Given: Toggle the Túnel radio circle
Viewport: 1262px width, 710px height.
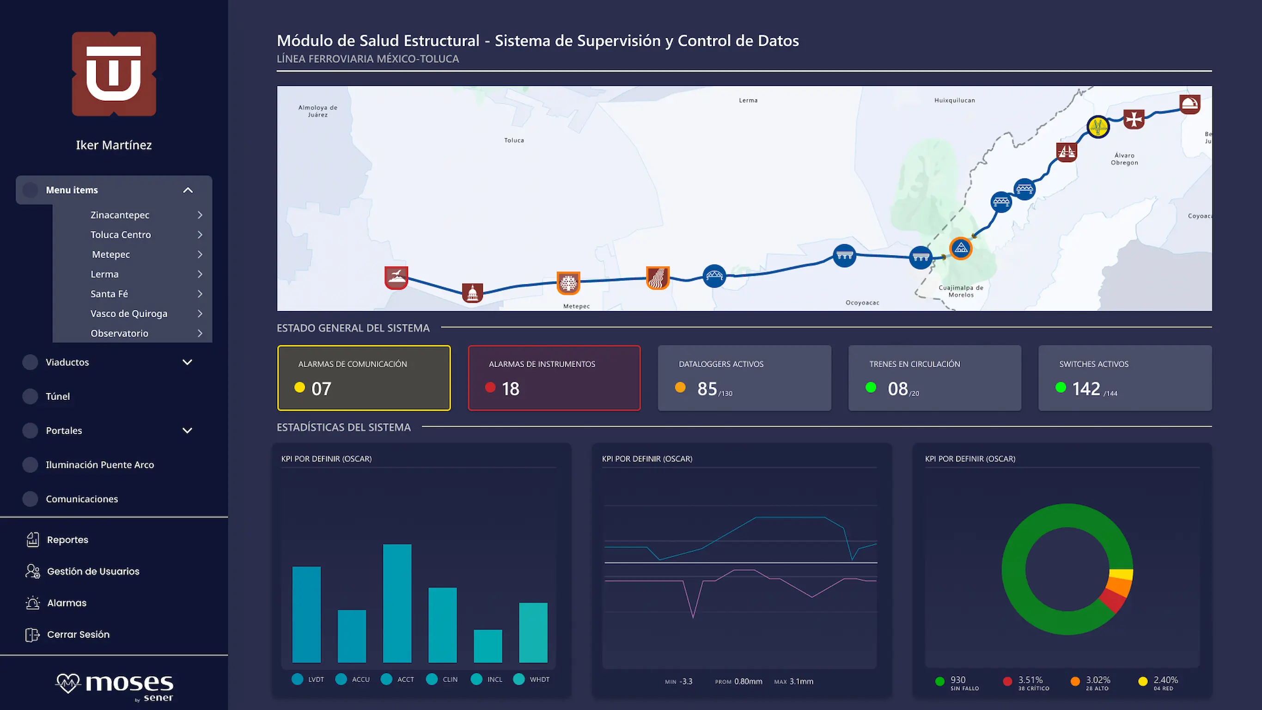Looking at the screenshot, I should 30,397.
